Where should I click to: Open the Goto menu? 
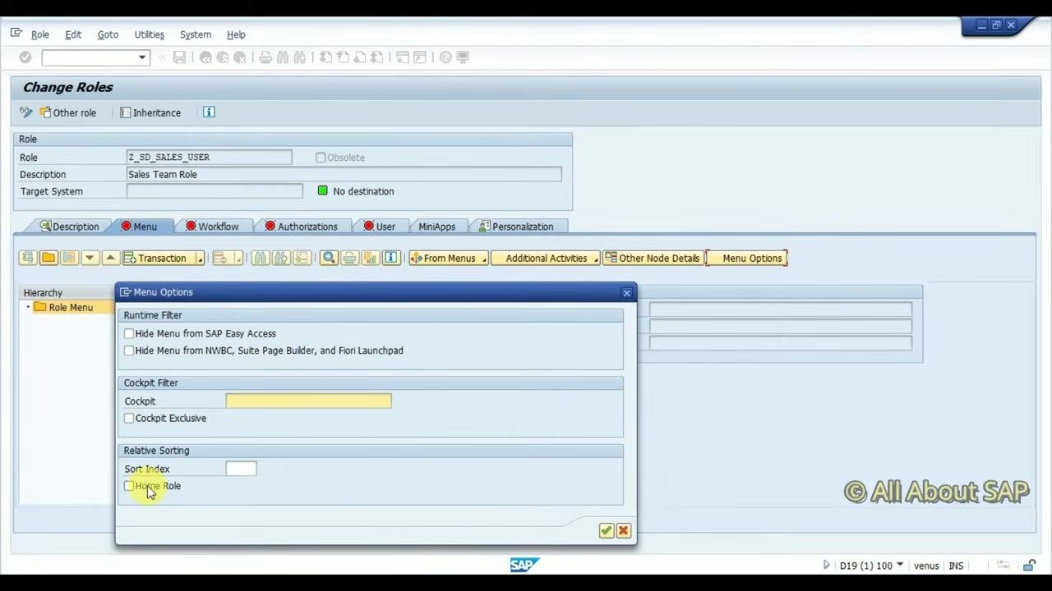point(108,34)
